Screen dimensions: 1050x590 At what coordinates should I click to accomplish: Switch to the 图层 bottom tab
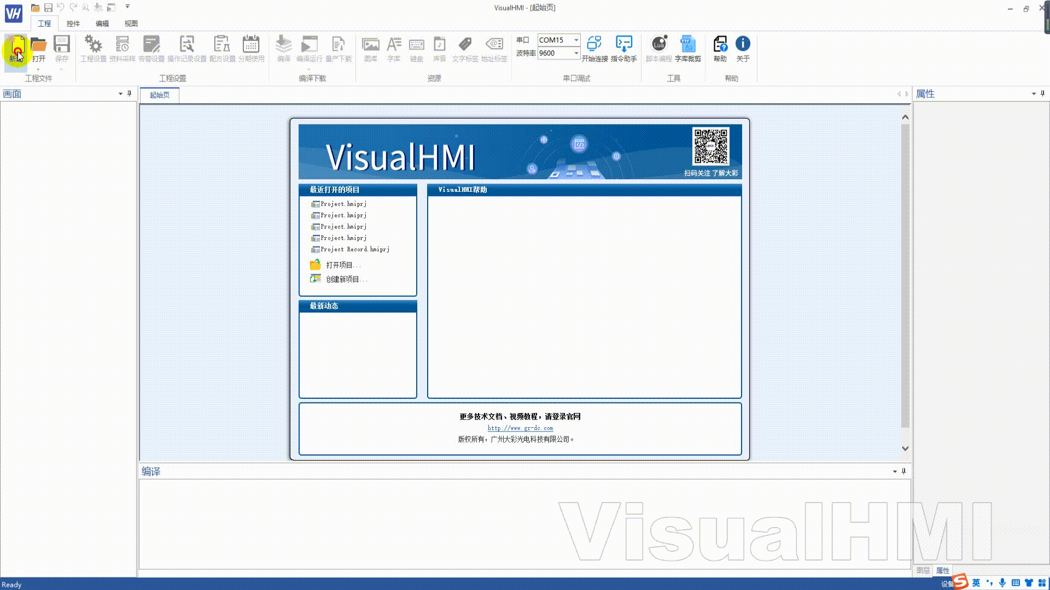923,570
